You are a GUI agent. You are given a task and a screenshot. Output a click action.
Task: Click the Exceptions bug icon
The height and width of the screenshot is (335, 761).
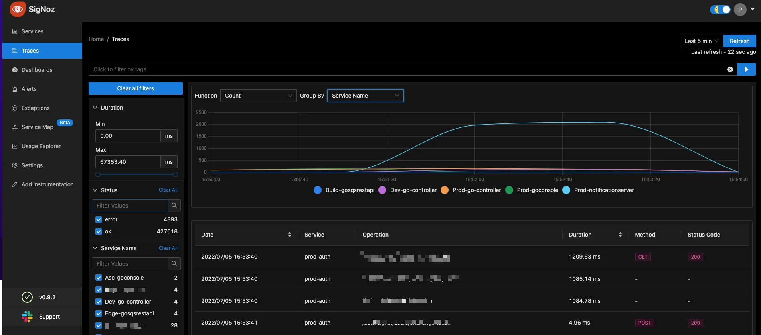[x=15, y=108]
